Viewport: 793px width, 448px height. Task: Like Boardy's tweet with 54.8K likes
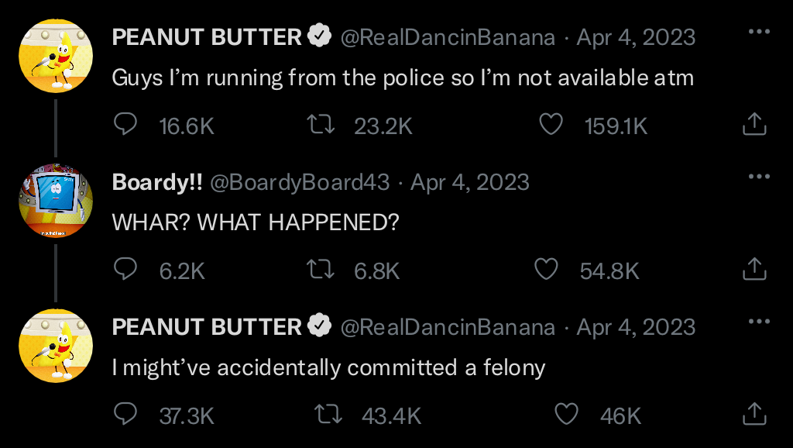pos(546,269)
